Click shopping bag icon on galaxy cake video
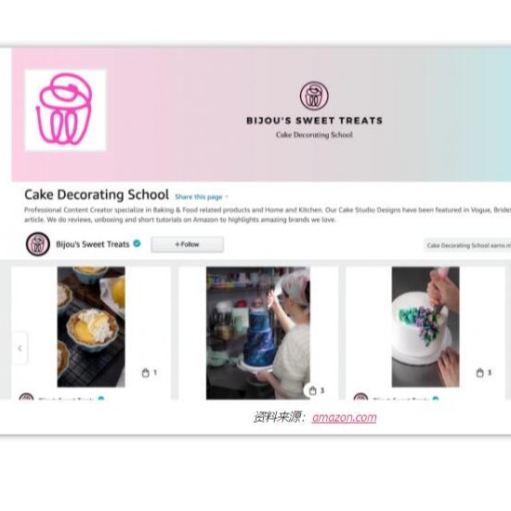This screenshot has width=511, height=511. pos(312,390)
